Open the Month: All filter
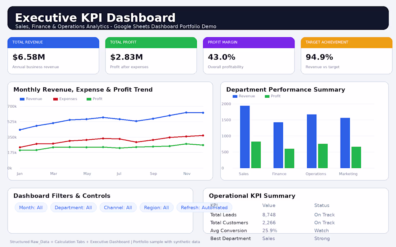The image size is (396, 247). coord(31,208)
